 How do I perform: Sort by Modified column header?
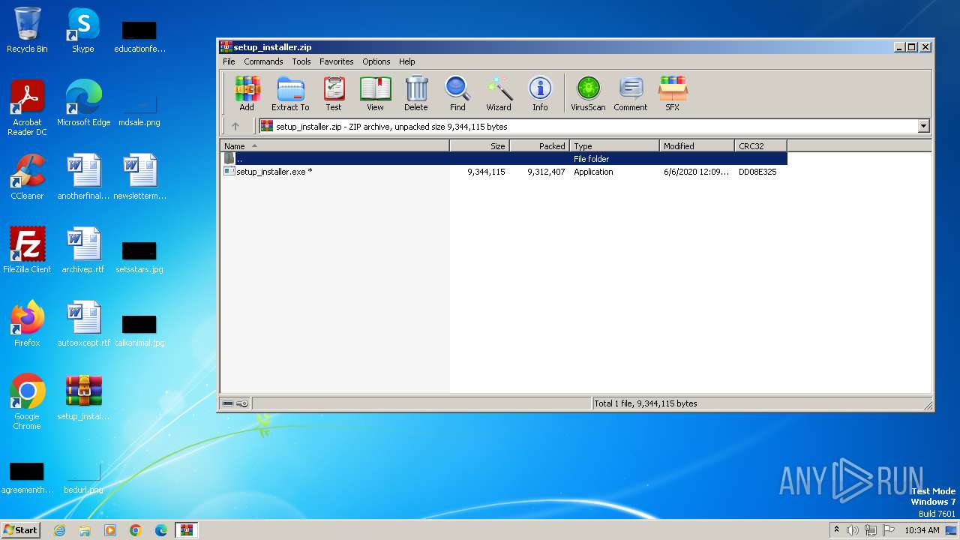pos(697,146)
